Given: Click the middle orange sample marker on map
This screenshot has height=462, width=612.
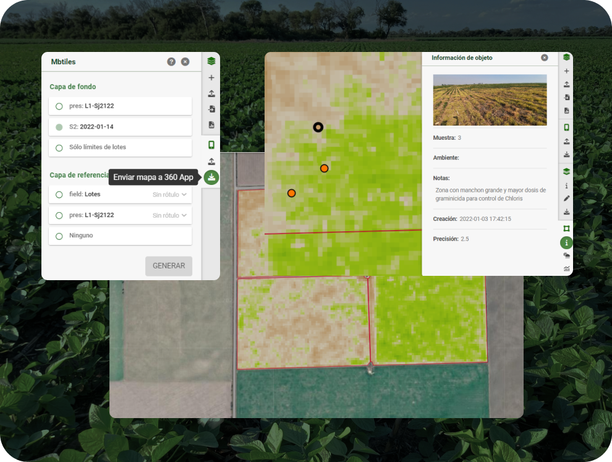Looking at the screenshot, I should click(x=324, y=168).
